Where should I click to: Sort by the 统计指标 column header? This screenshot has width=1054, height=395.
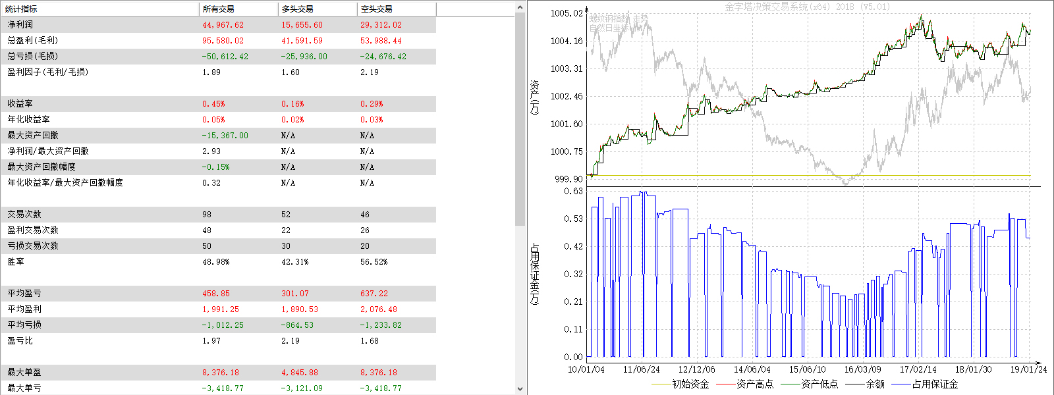[22, 9]
